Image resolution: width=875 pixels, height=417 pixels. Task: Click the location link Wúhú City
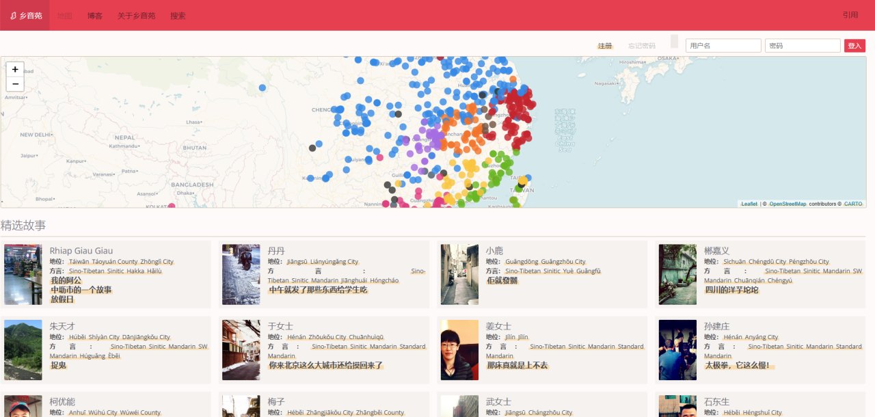103,412
